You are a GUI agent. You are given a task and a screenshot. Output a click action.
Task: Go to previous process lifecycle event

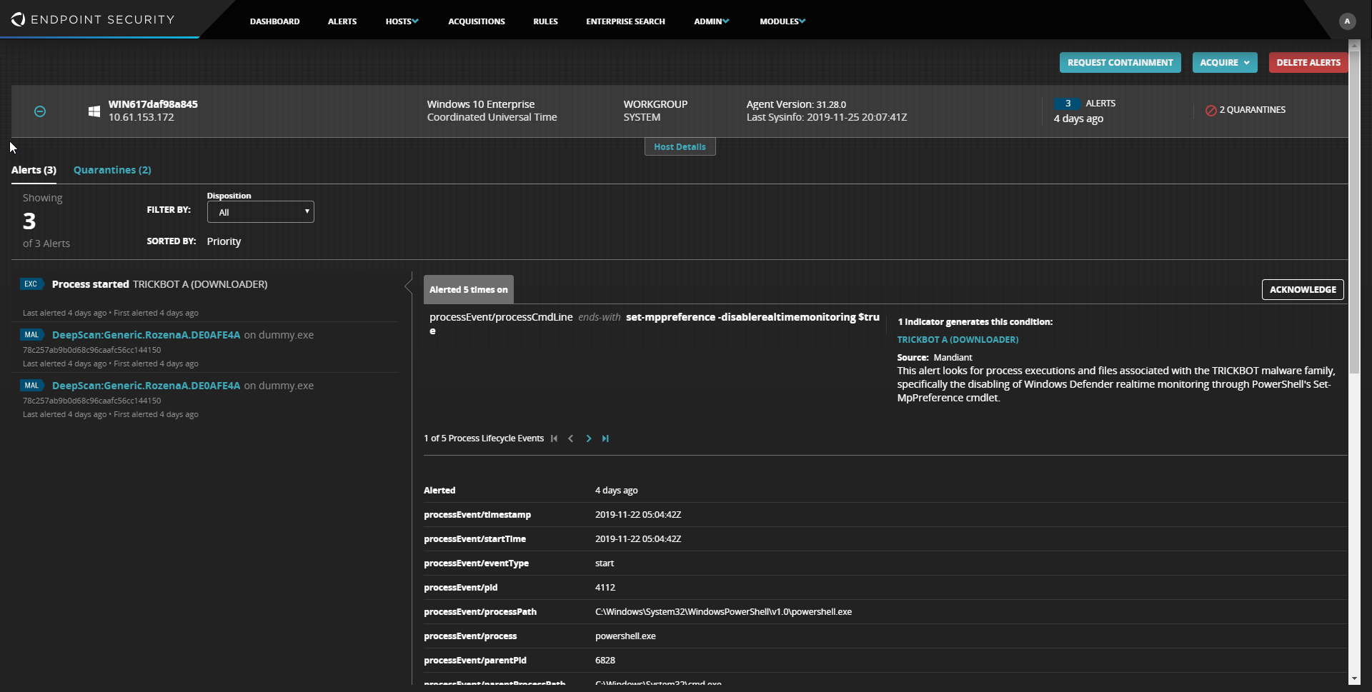coord(570,438)
